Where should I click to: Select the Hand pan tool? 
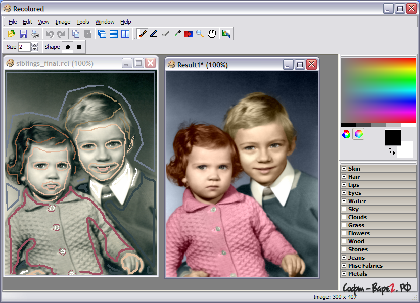212,34
